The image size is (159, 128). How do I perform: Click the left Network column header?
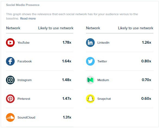[13, 28]
